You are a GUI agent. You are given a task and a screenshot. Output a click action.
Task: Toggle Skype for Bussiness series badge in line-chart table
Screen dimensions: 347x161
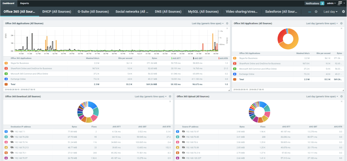pos(6,63)
